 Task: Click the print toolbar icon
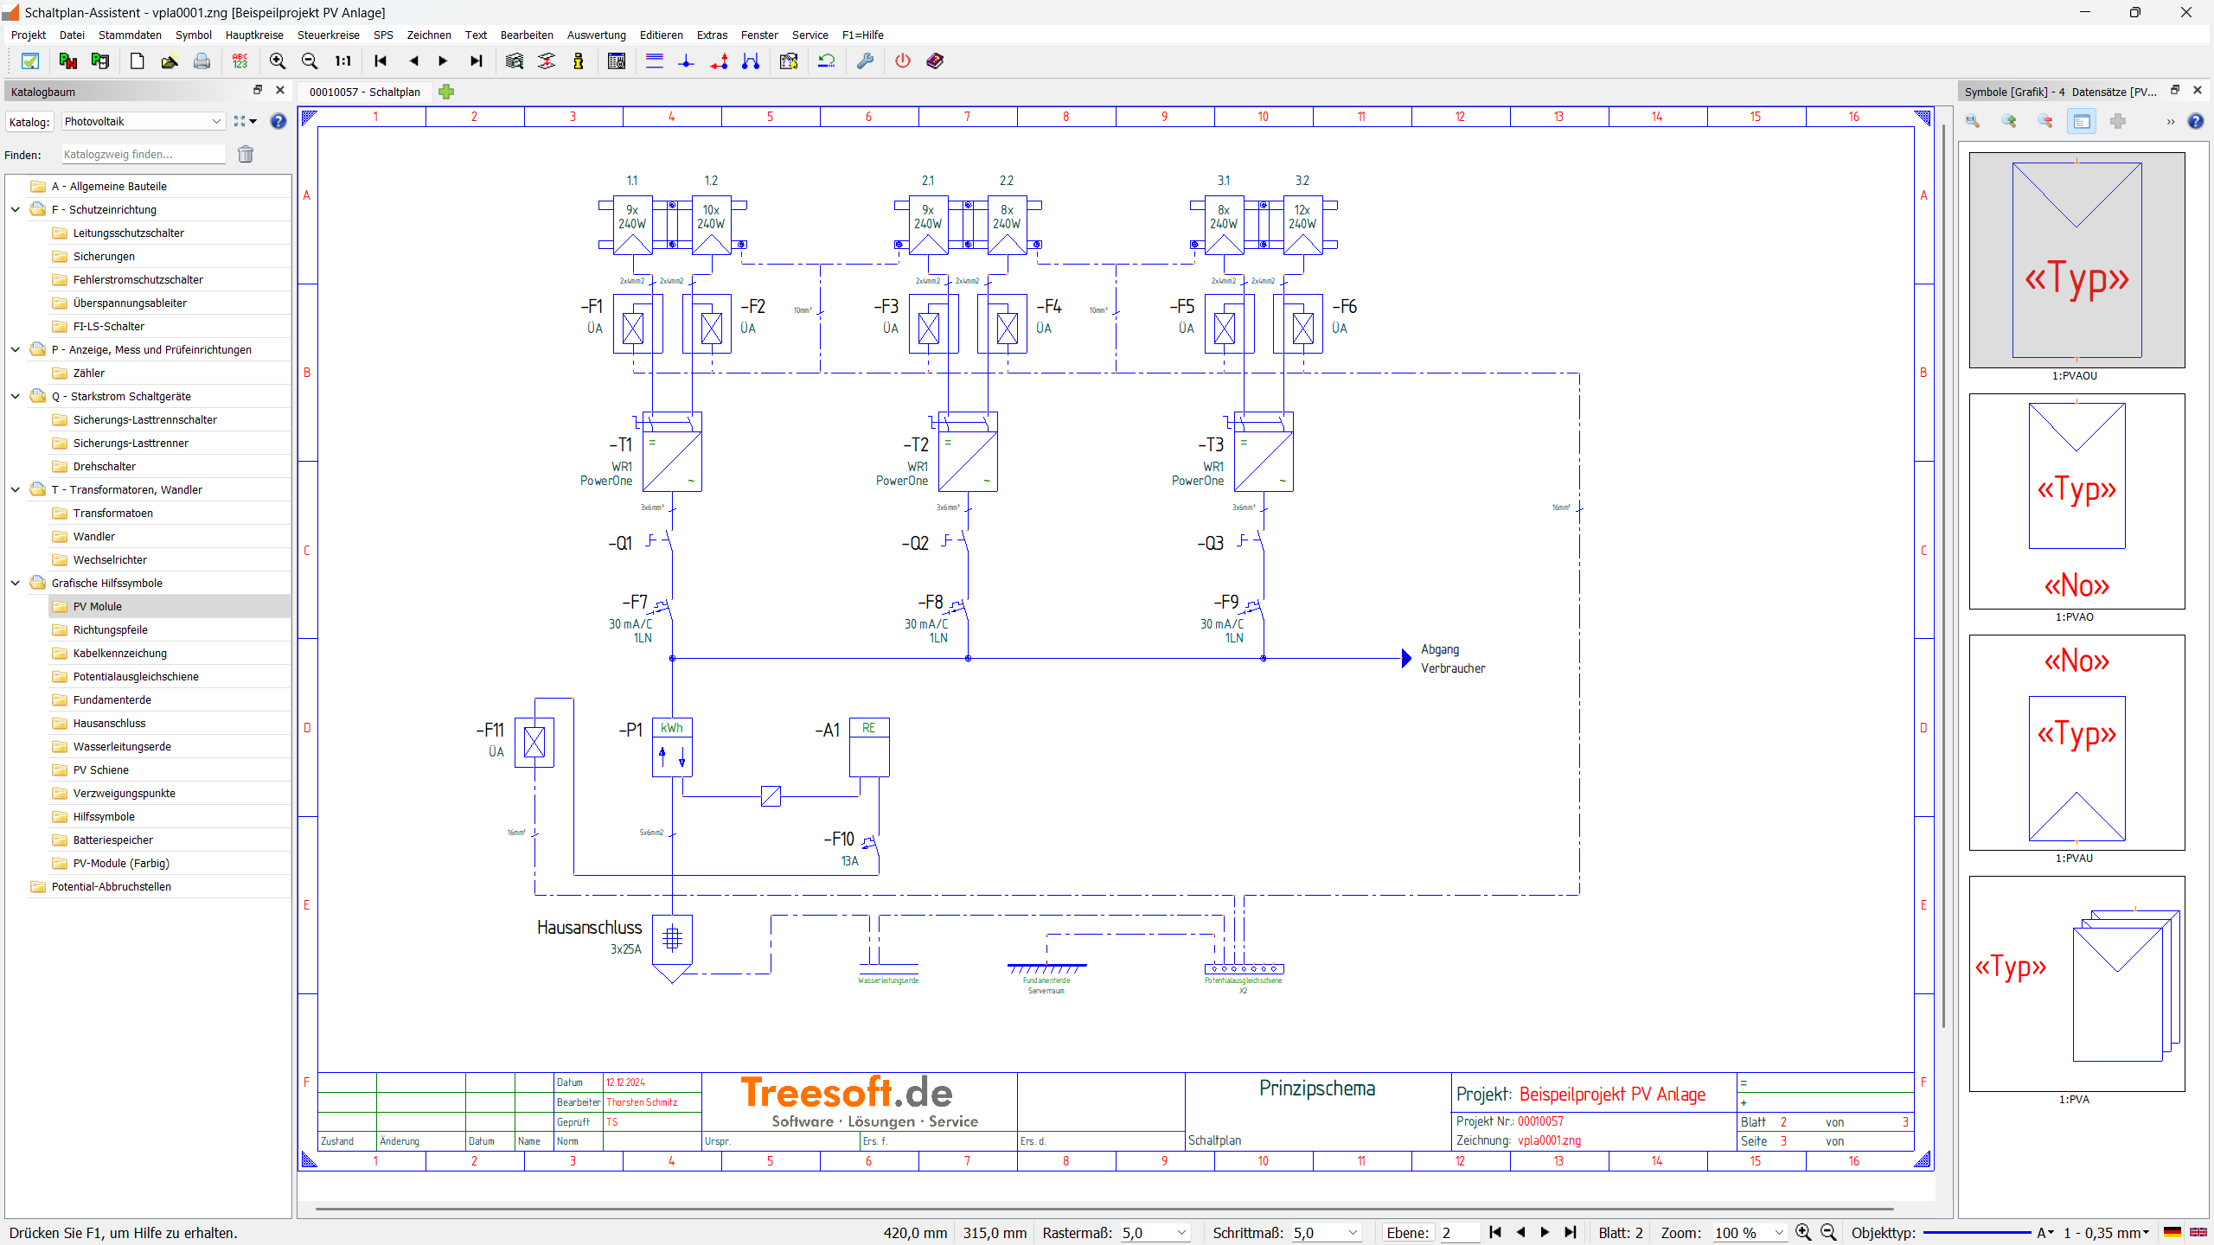[x=202, y=61]
